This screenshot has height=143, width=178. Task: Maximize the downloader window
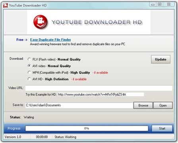(160, 4)
